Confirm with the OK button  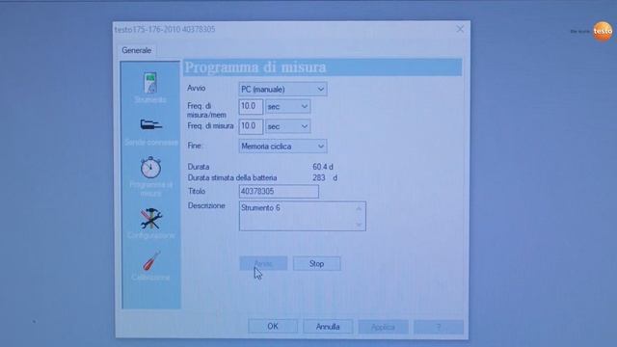[273, 327]
